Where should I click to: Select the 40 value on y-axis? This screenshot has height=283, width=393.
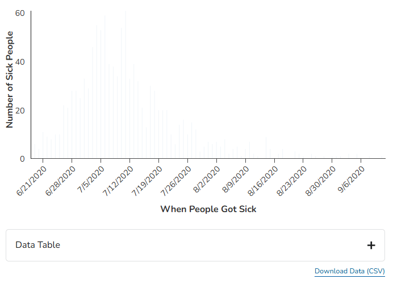[20, 61]
